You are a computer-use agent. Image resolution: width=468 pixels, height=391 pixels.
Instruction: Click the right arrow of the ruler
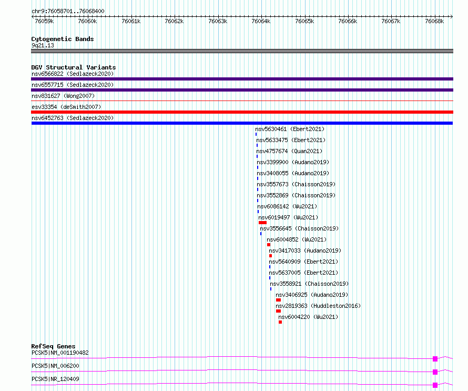[x=451, y=17]
